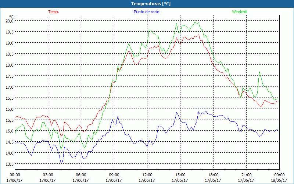Click the 15,5 y-axis value
The image size is (294, 184).
tap(10, 120)
